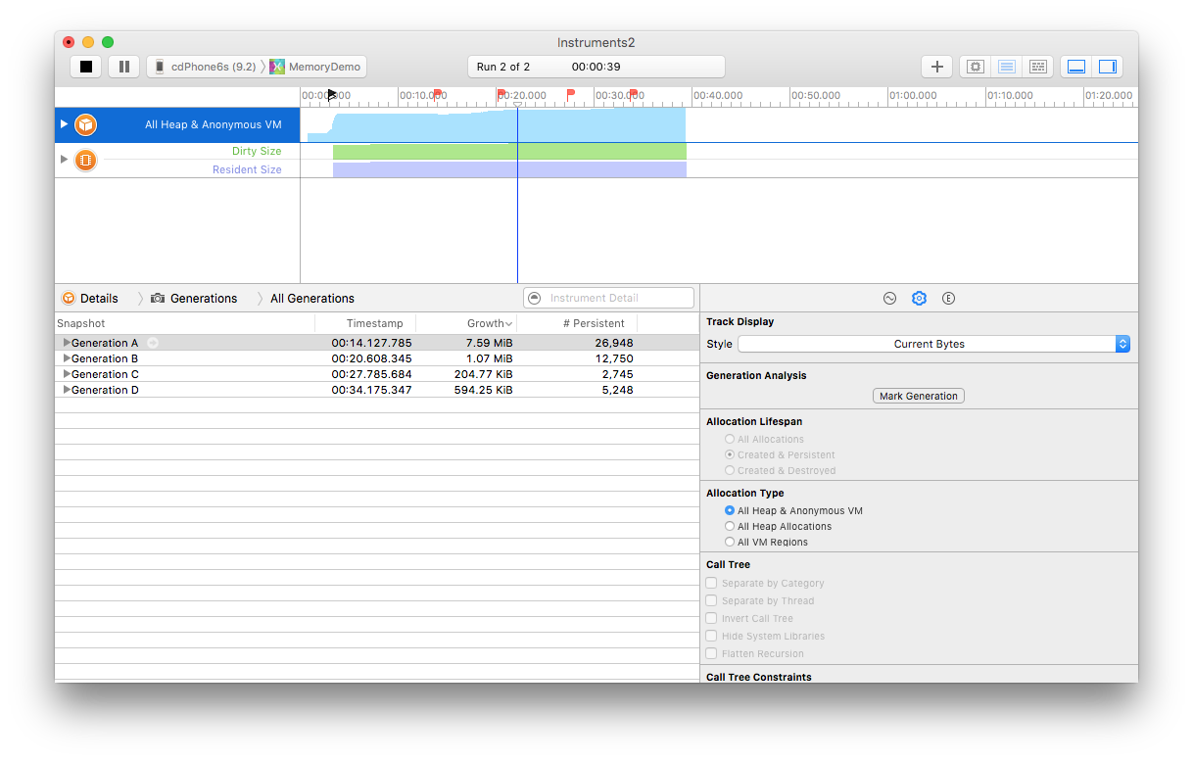Click the MemoryDemo target in the toolbar
Screen dimensions: 1193x761
pos(323,66)
